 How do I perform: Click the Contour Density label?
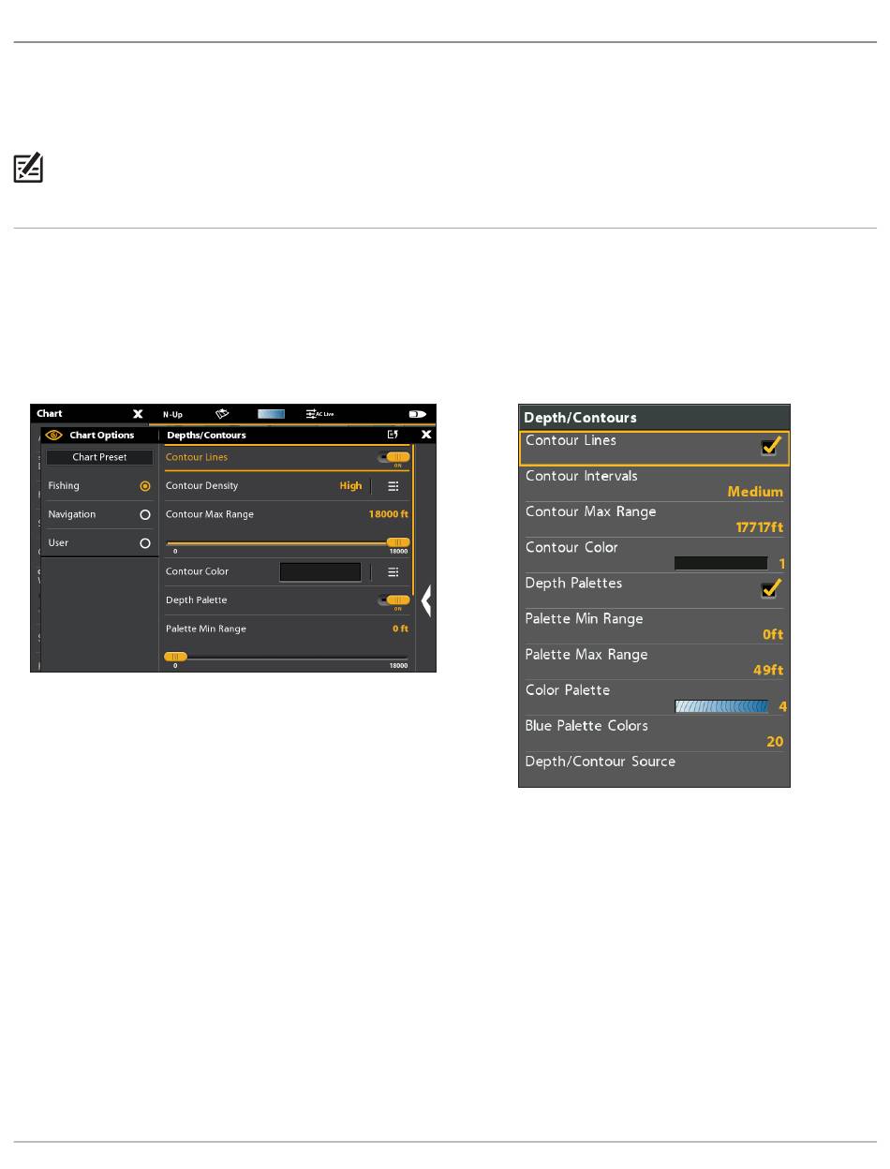[201, 486]
